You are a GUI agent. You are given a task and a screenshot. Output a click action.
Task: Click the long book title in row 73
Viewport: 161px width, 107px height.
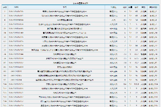[x=65, y=50]
